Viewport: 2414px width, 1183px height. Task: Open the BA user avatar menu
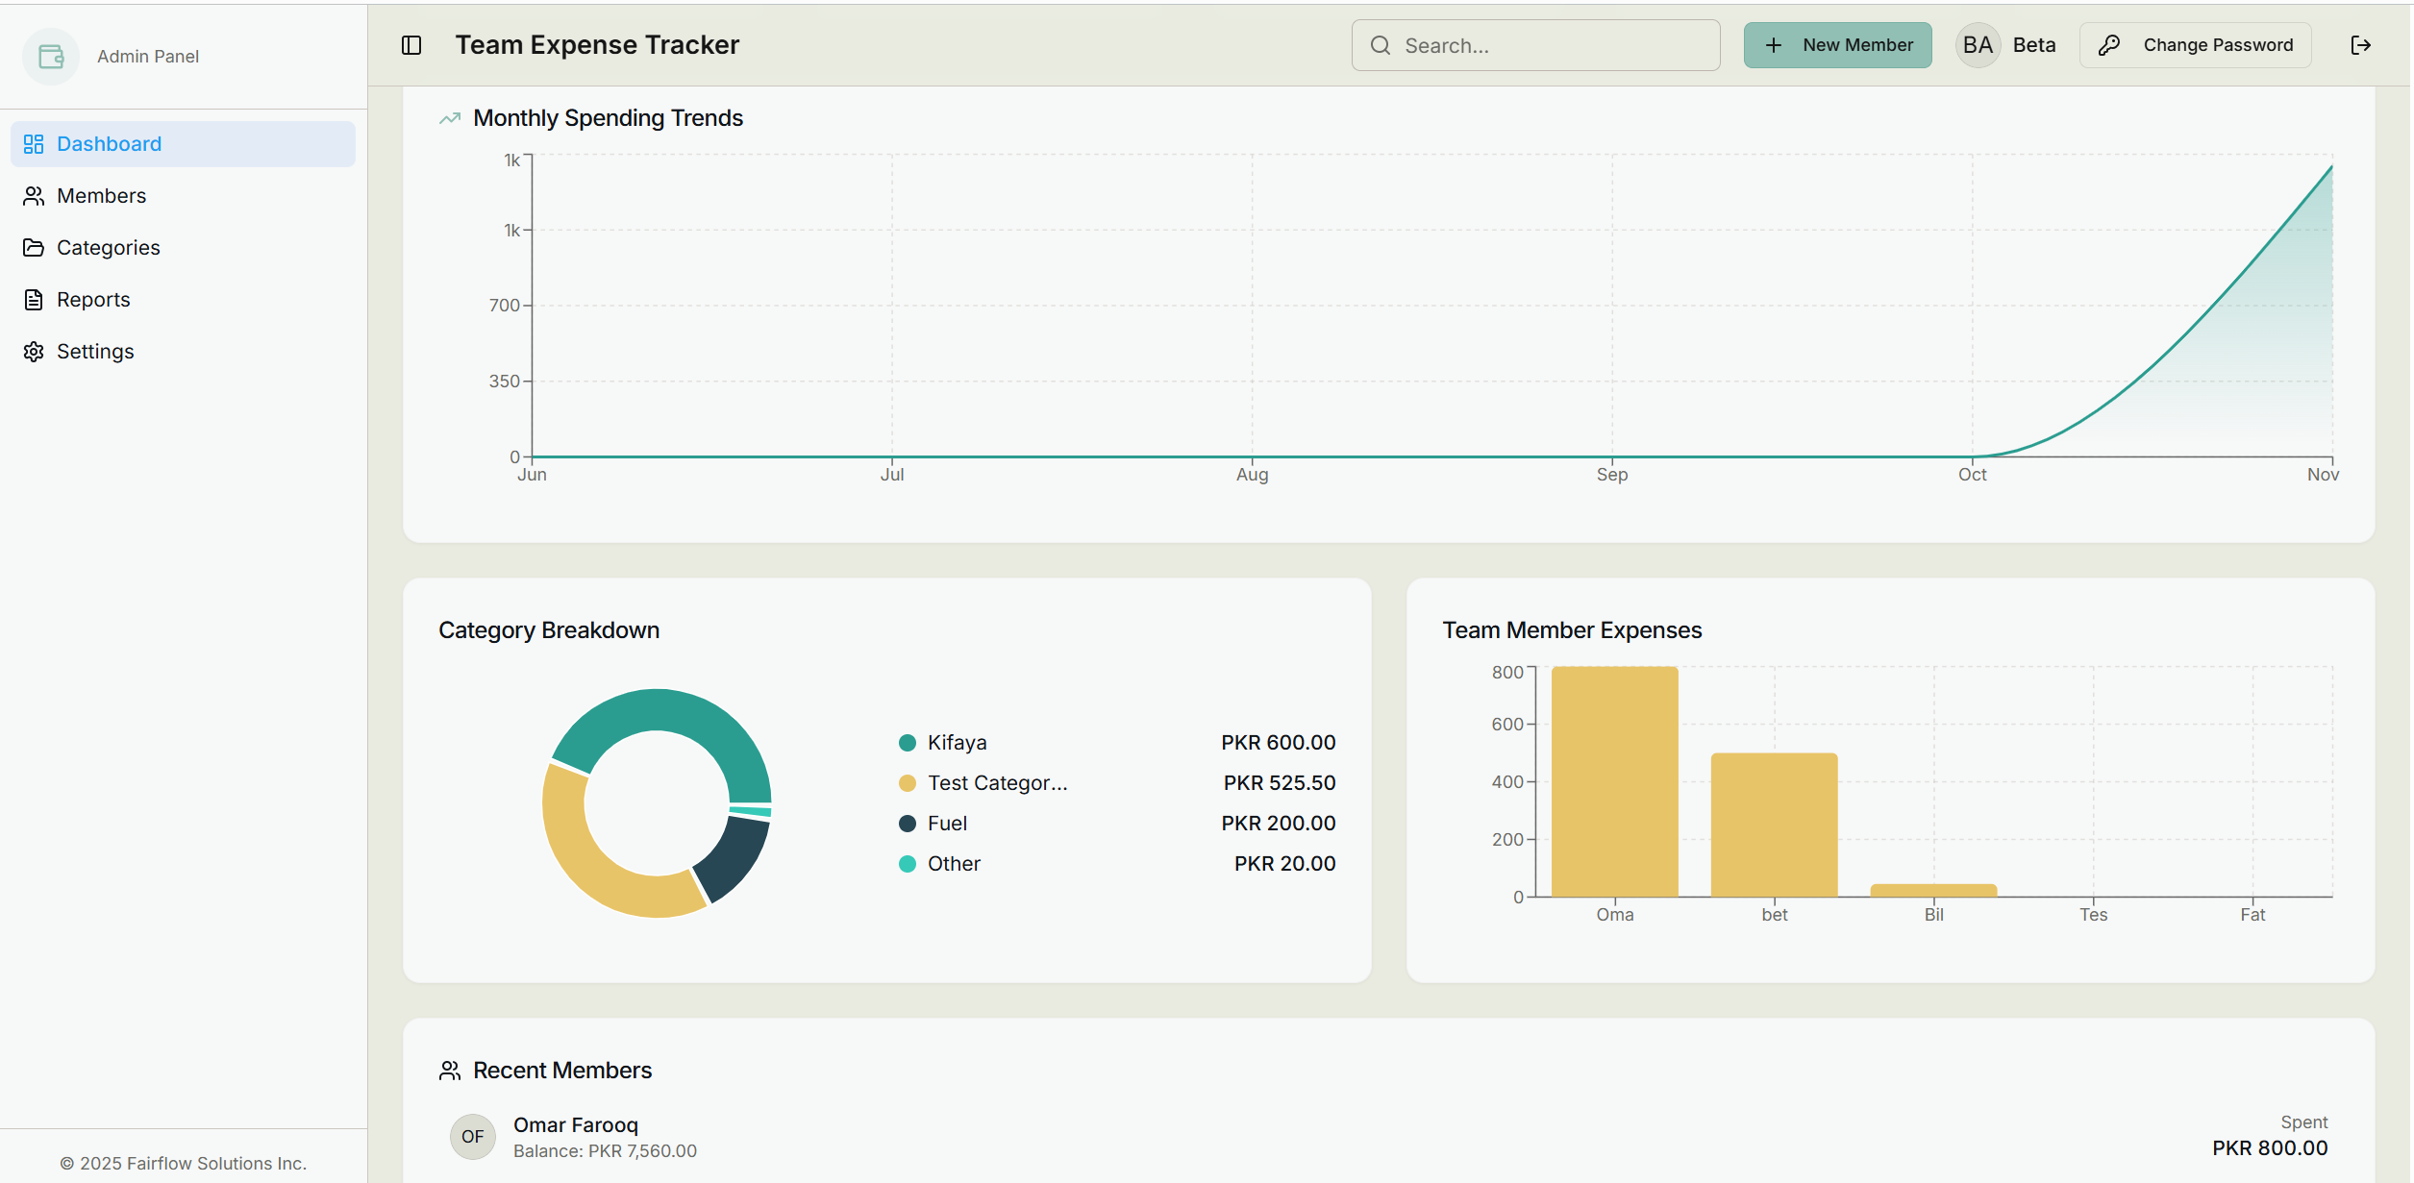click(1978, 44)
